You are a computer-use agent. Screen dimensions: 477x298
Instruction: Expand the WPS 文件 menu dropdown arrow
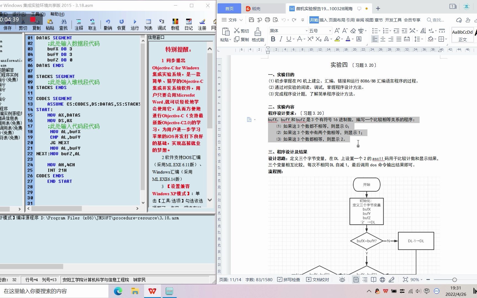(x=241, y=20)
